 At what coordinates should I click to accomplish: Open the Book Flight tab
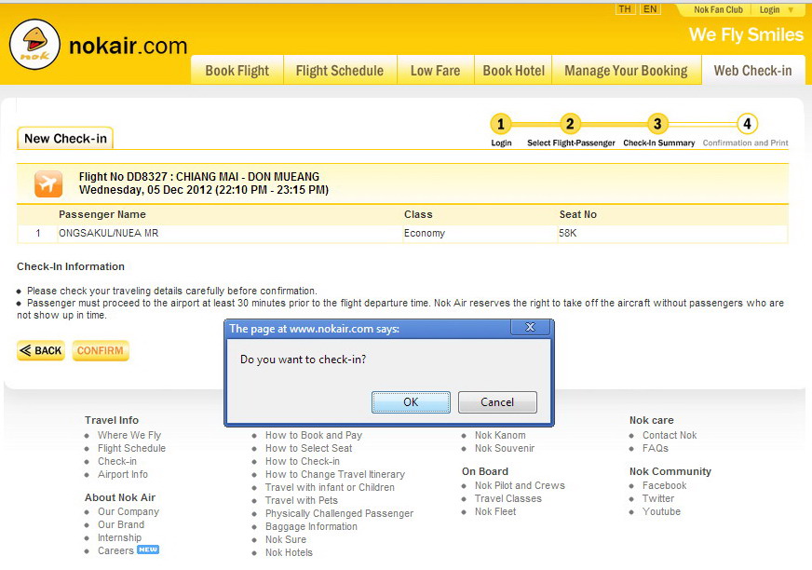point(237,70)
